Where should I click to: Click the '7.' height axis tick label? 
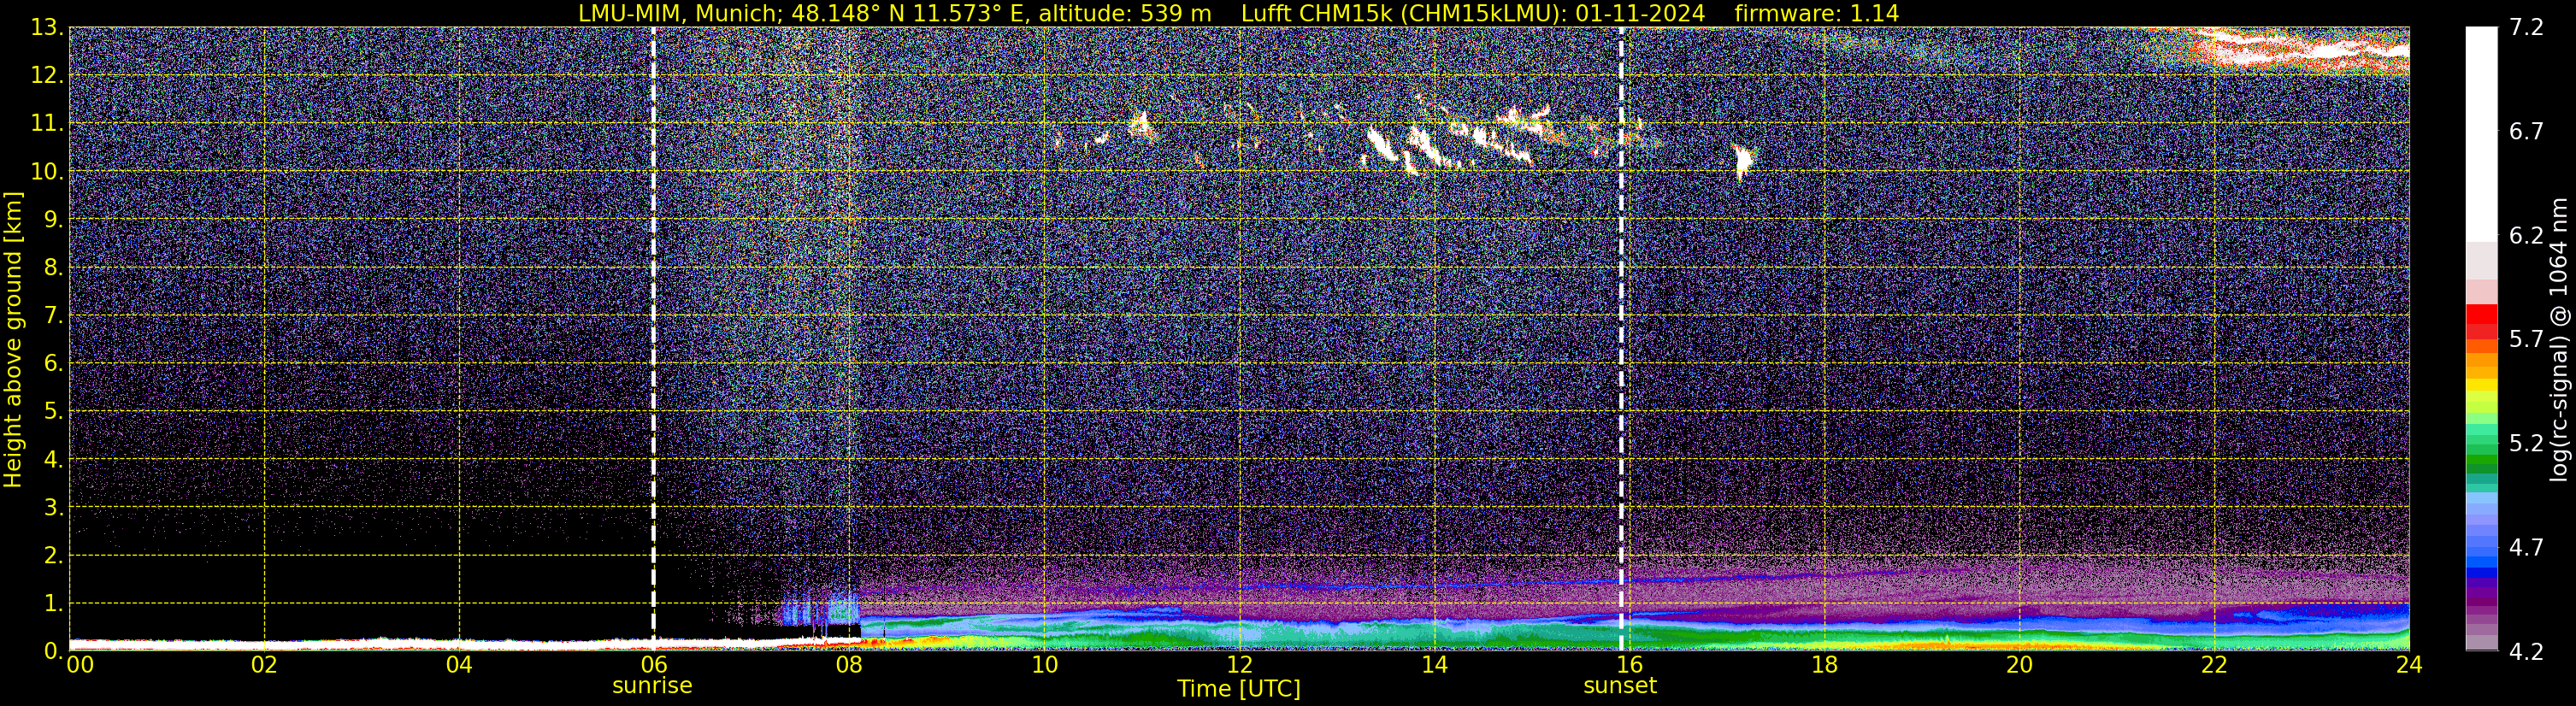(54, 316)
